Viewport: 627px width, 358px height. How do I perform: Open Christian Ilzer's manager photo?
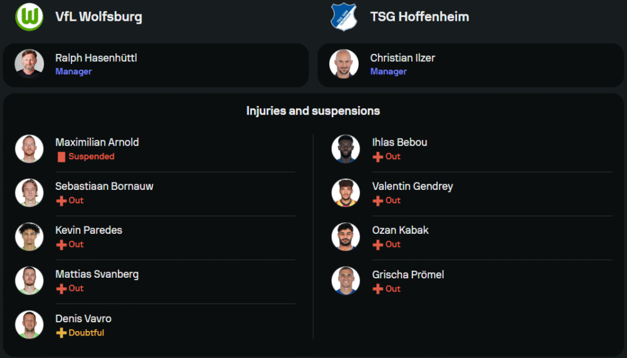(x=344, y=64)
